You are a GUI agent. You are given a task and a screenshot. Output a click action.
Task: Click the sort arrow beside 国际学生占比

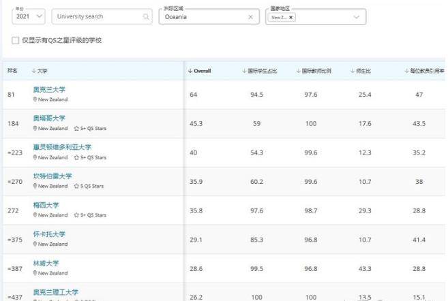pos(245,71)
